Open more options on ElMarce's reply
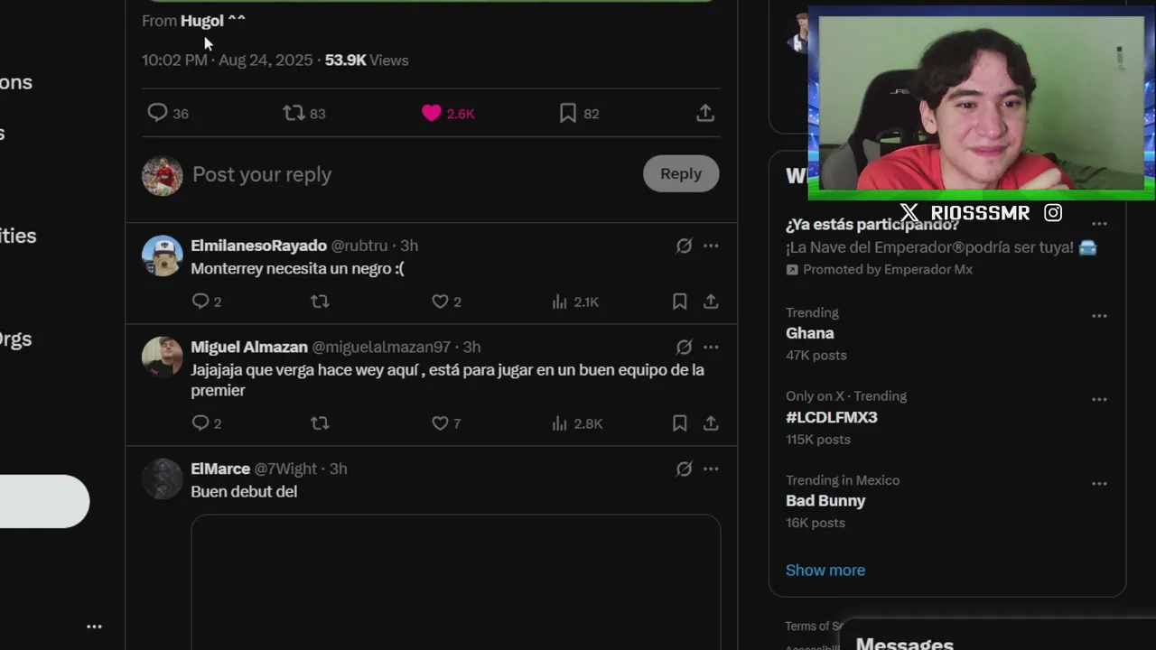The image size is (1156, 650). click(x=711, y=469)
